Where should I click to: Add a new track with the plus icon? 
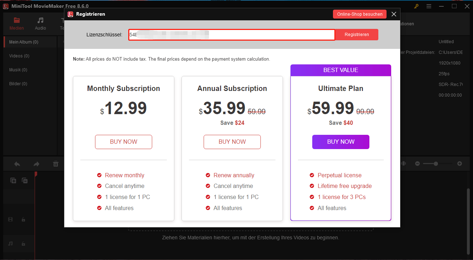13,181
